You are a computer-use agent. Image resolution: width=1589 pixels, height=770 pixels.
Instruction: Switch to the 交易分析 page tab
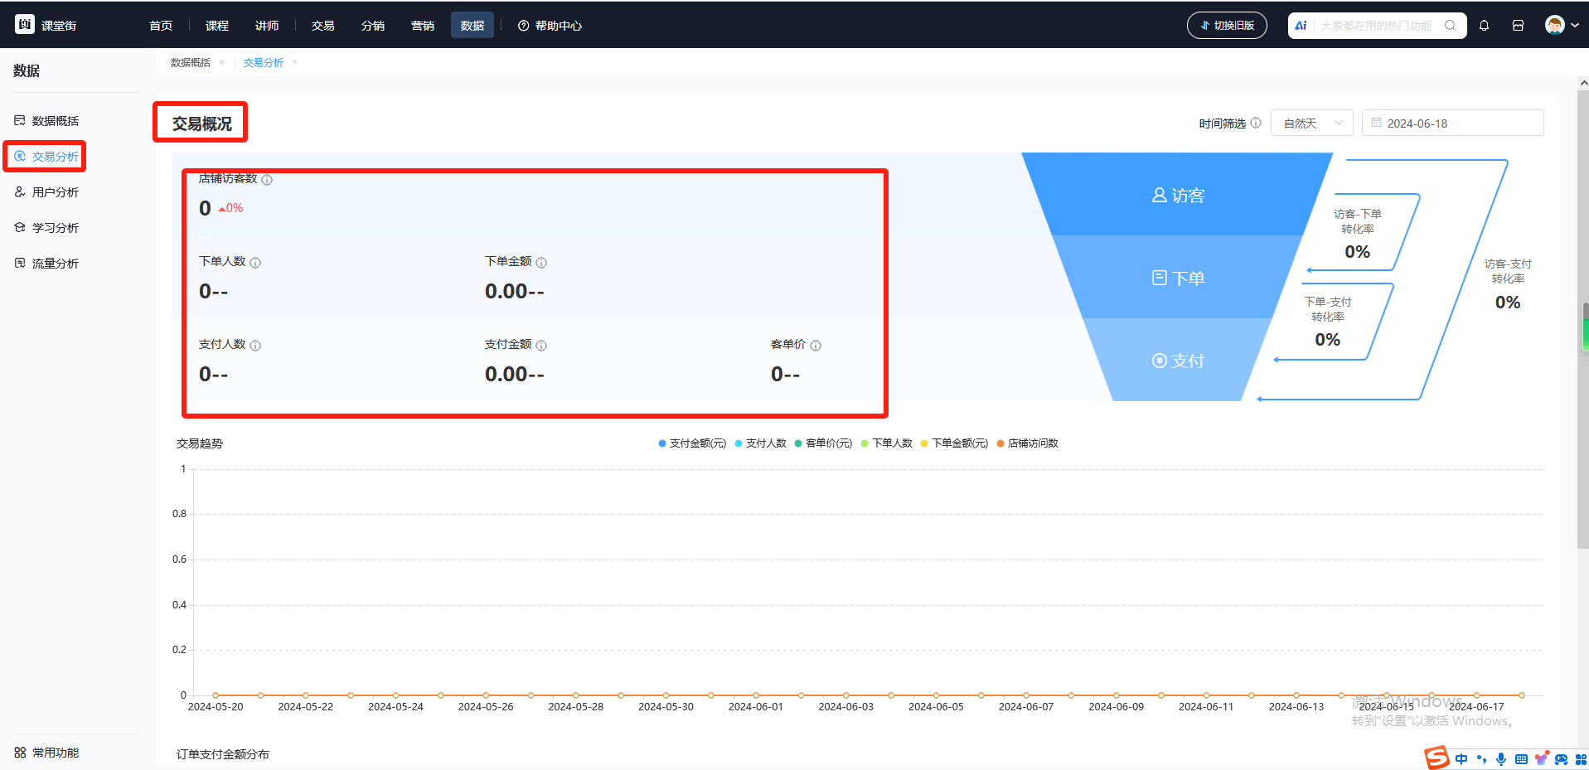pyautogui.click(x=264, y=62)
